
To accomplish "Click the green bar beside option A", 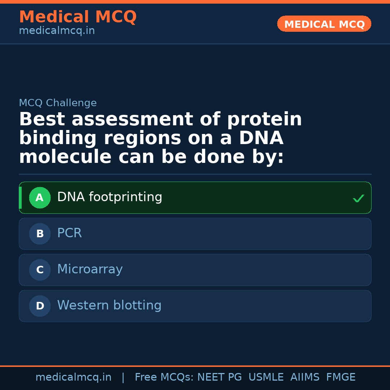I will (x=20, y=198).
